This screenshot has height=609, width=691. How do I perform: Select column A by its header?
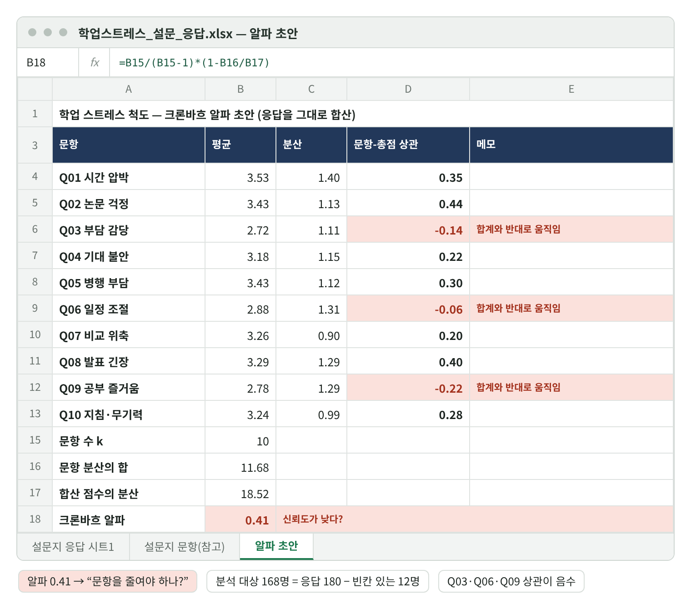[x=129, y=89]
